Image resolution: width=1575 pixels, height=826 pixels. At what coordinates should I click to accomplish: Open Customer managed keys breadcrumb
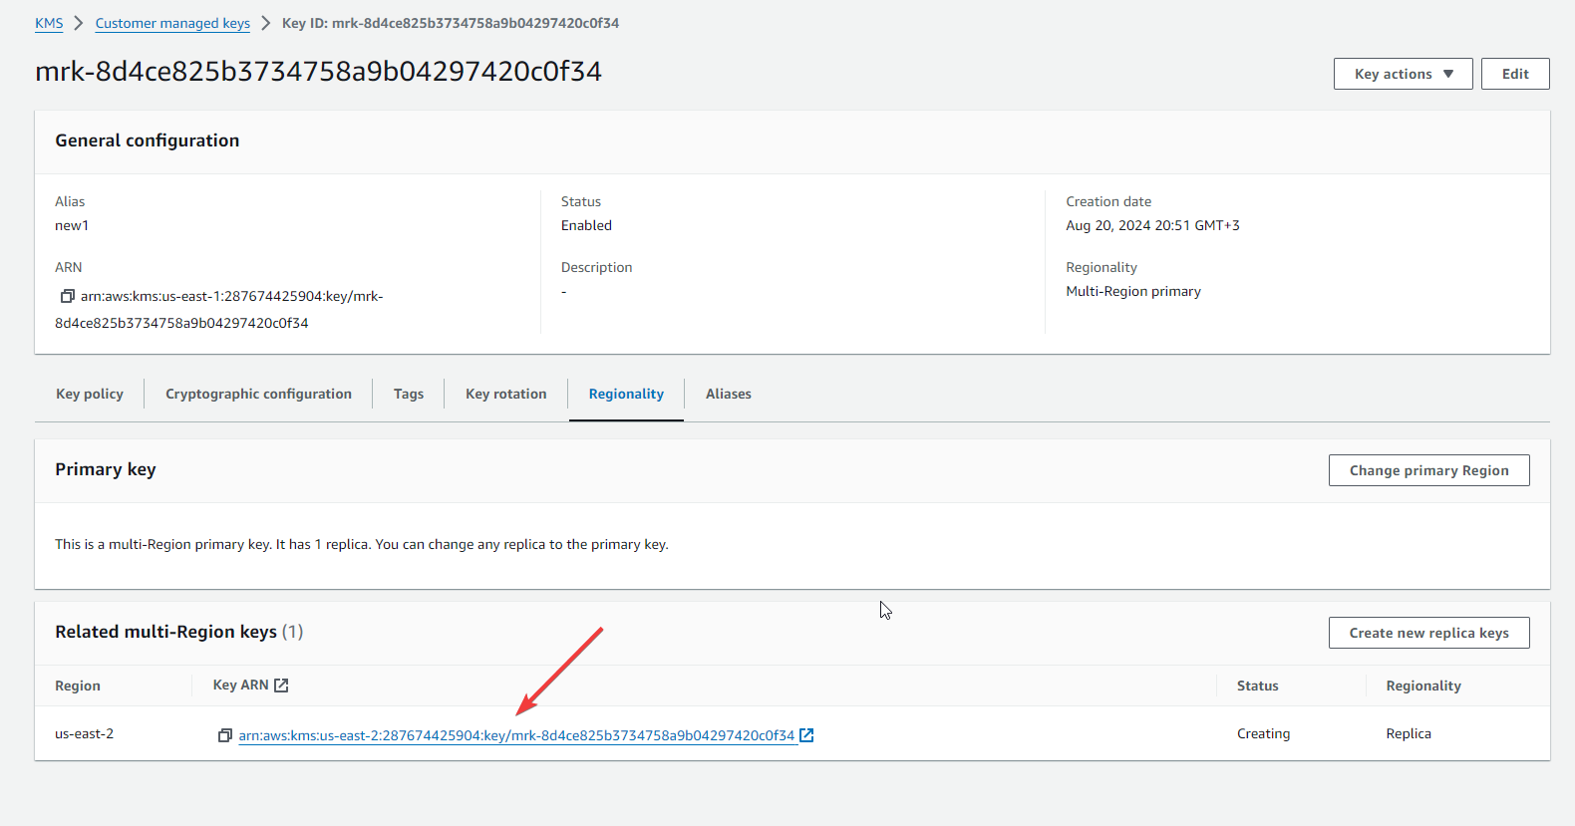pos(172,23)
